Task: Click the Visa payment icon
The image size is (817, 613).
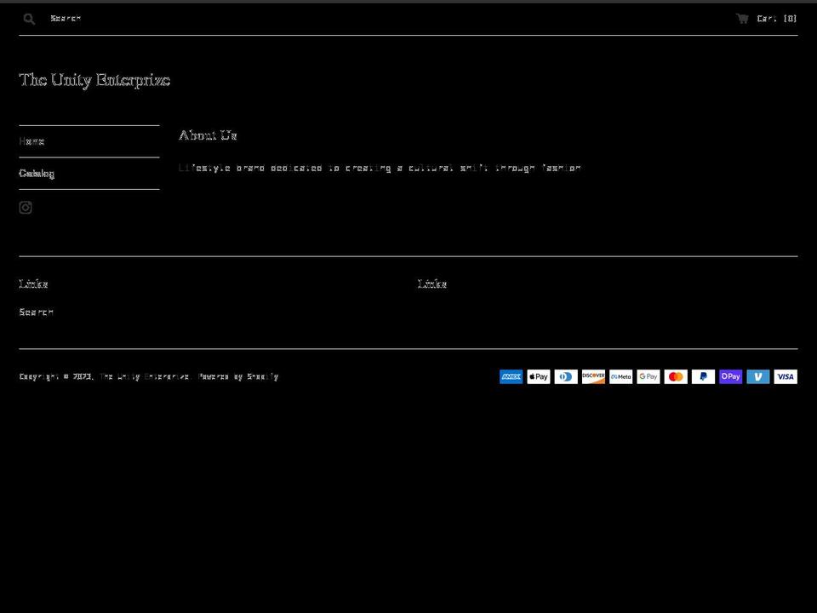Action: coord(786,376)
